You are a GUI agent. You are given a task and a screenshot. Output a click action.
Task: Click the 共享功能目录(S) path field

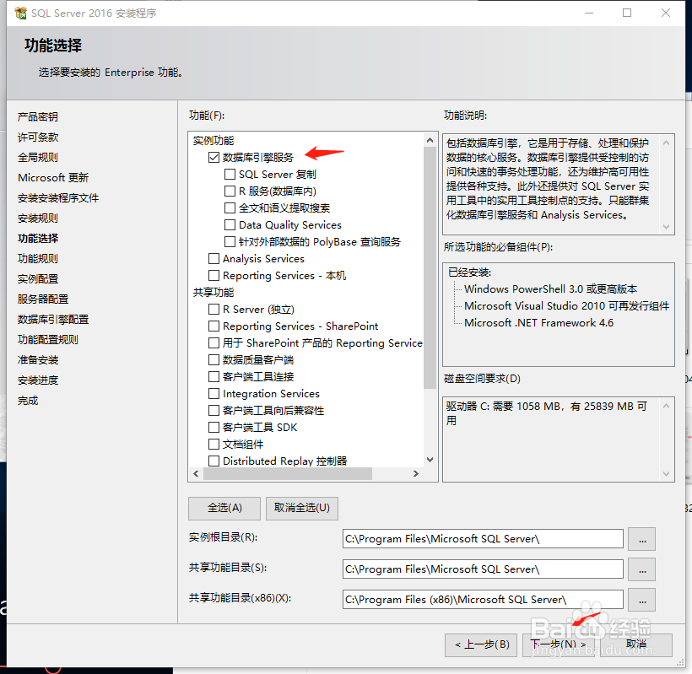click(x=483, y=569)
